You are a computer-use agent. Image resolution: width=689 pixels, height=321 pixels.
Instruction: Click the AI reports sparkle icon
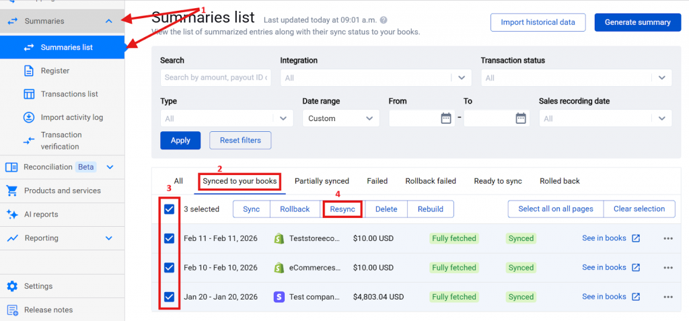tap(12, 215)
